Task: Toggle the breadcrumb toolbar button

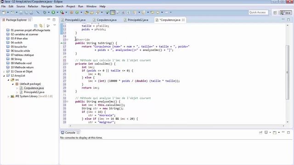Action: pos(107,12)
